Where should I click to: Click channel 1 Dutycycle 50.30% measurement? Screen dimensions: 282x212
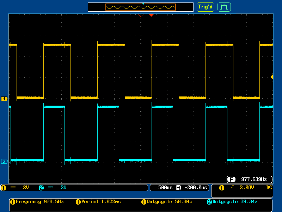[169, 201]
